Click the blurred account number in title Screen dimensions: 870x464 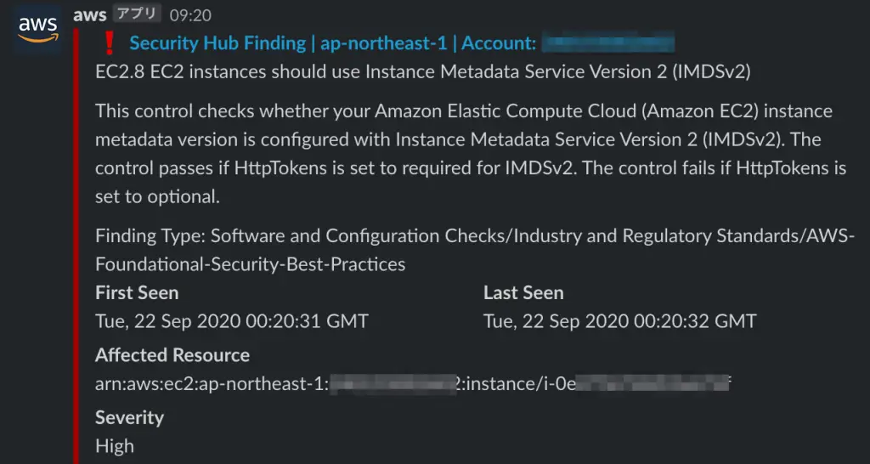tap(608, 42)
